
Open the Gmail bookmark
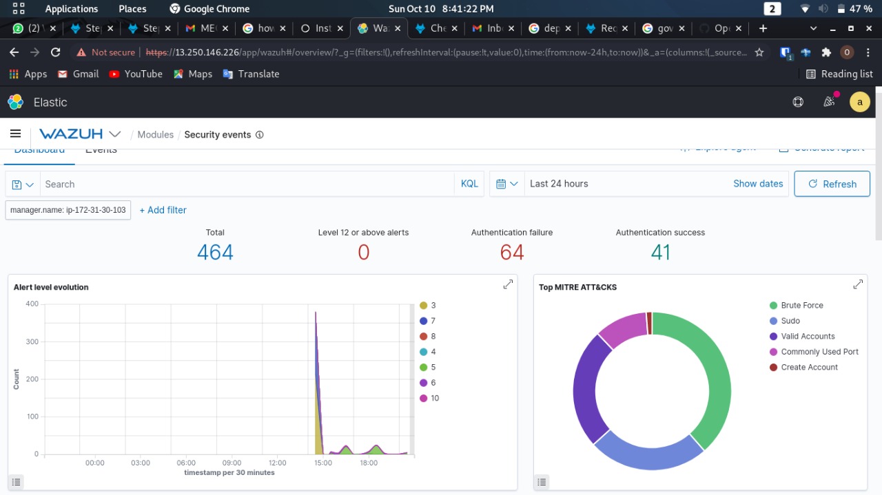(x=78, y=74)
